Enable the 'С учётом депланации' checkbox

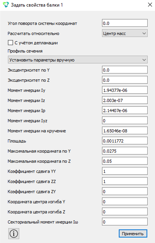(x=11, y=42)
